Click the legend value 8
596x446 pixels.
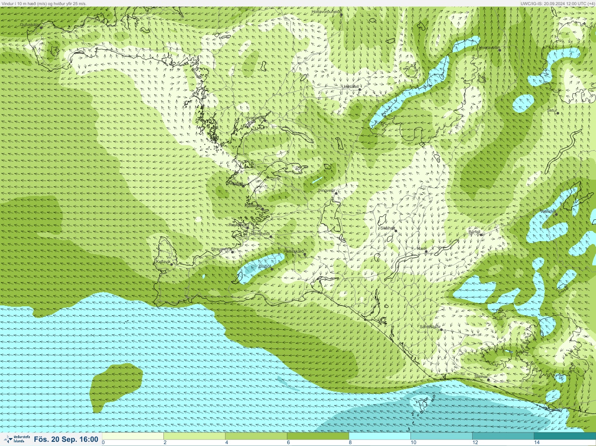[x=350, y=443]
